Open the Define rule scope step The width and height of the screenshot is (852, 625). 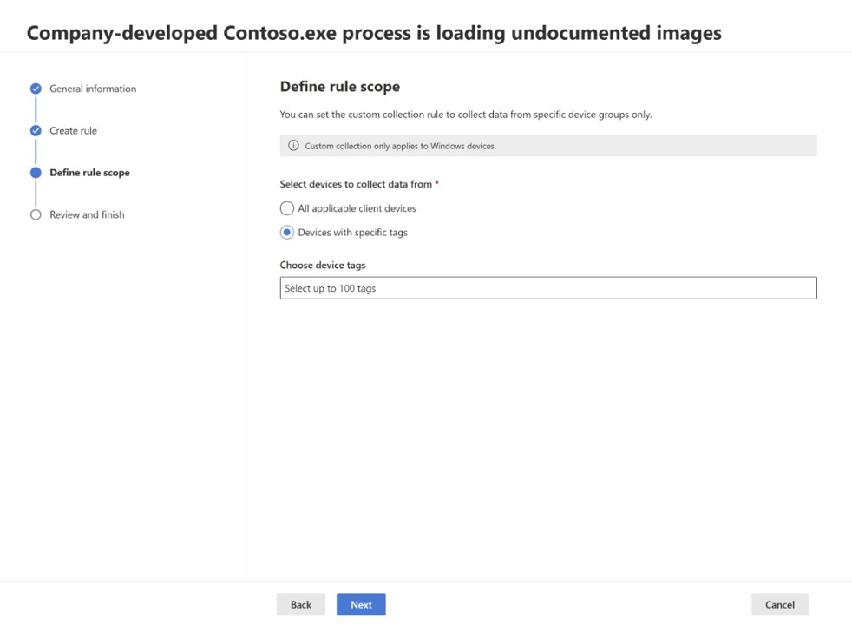[89, 173]
